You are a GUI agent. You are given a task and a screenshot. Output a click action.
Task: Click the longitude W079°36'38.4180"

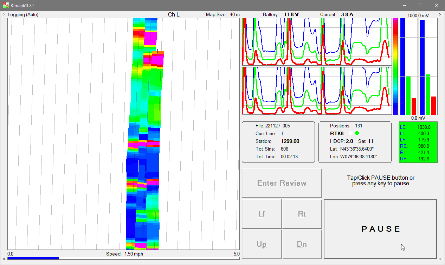point(359,157)
